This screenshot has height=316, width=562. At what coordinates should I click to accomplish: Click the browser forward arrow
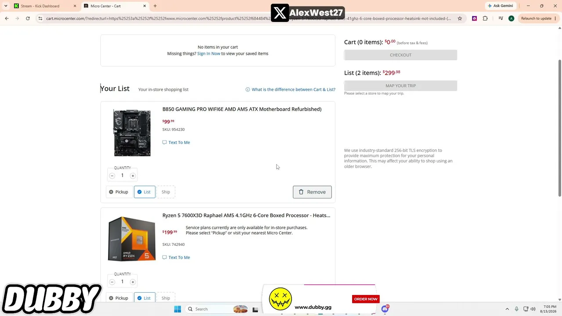click(x=17, y=18)
